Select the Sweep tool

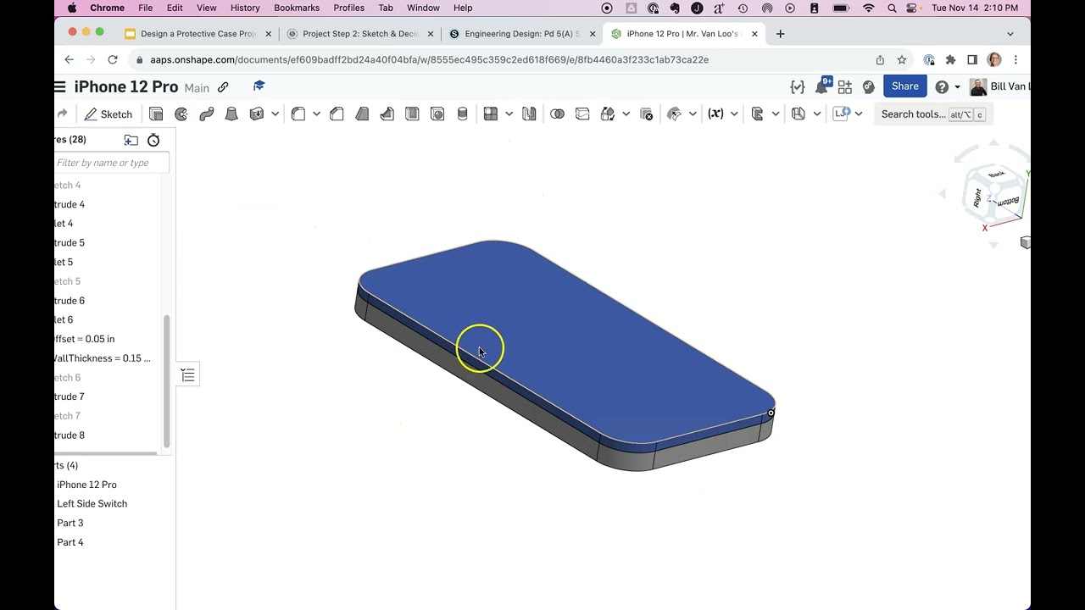click(206, 114)
